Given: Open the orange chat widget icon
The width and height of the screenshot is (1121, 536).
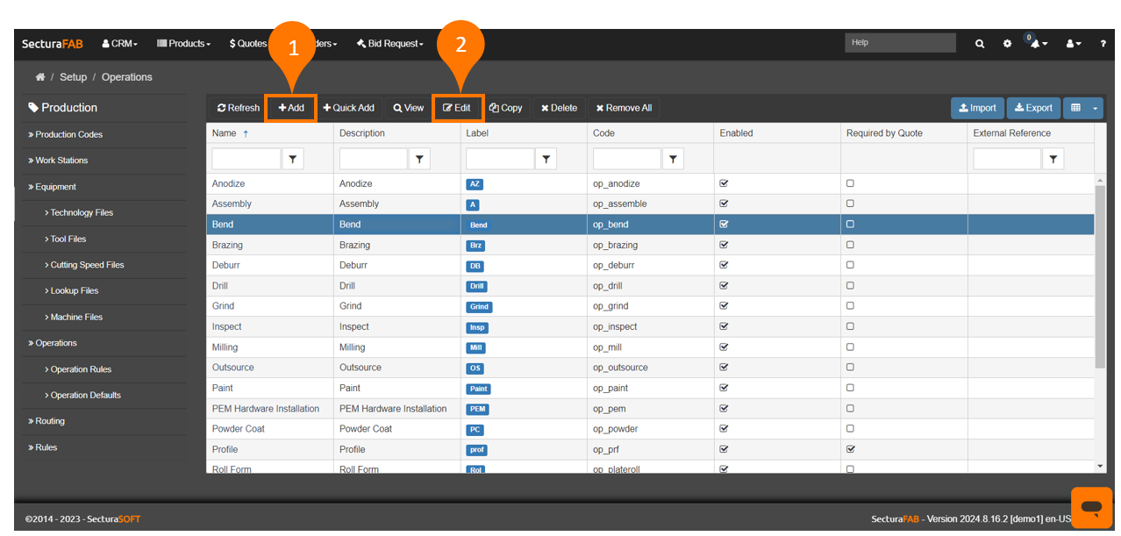Looking at the screenshot, I should pos(1091,507).
